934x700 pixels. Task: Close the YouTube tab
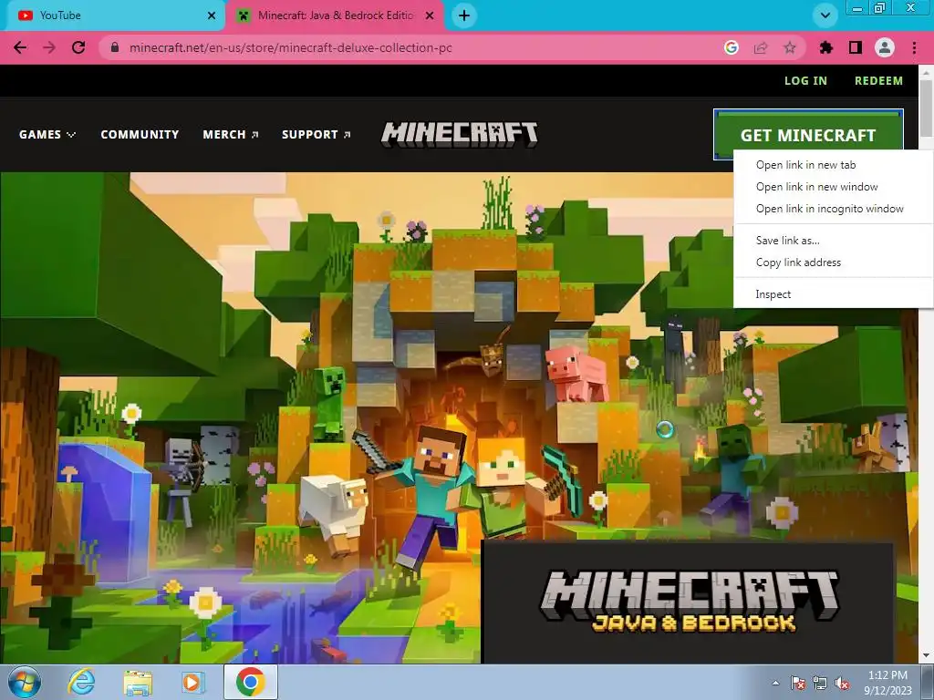(x=212, y=15)
